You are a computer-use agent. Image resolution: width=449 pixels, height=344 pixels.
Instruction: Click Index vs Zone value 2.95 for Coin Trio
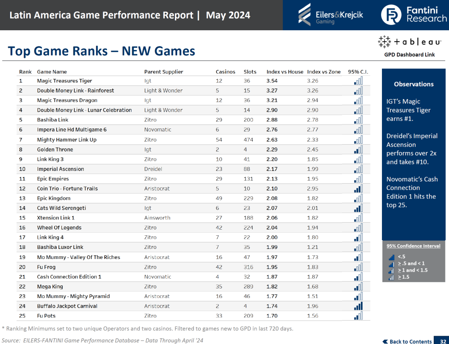[x=312, y=188]
